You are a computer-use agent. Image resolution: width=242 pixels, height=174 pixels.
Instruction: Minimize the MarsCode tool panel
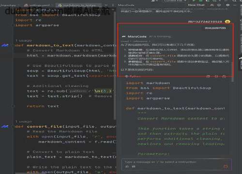click(x=235, y=5)
